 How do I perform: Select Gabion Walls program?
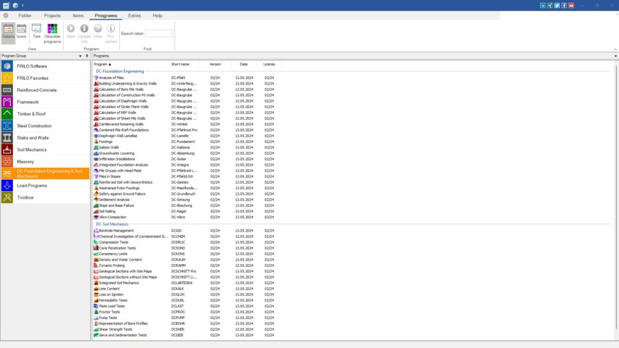(x=109, y=148)
